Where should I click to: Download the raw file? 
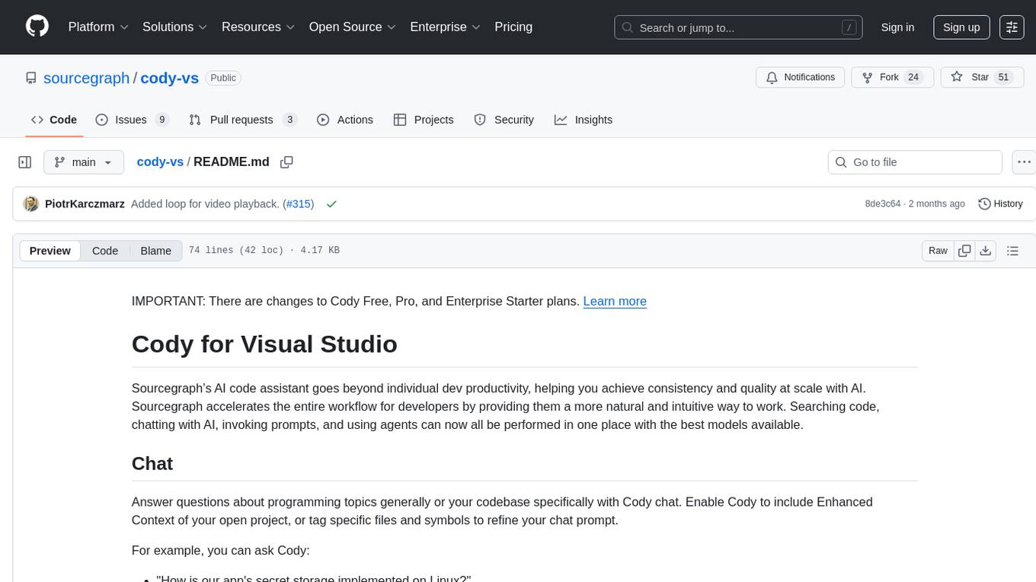(x=985, y=251)
